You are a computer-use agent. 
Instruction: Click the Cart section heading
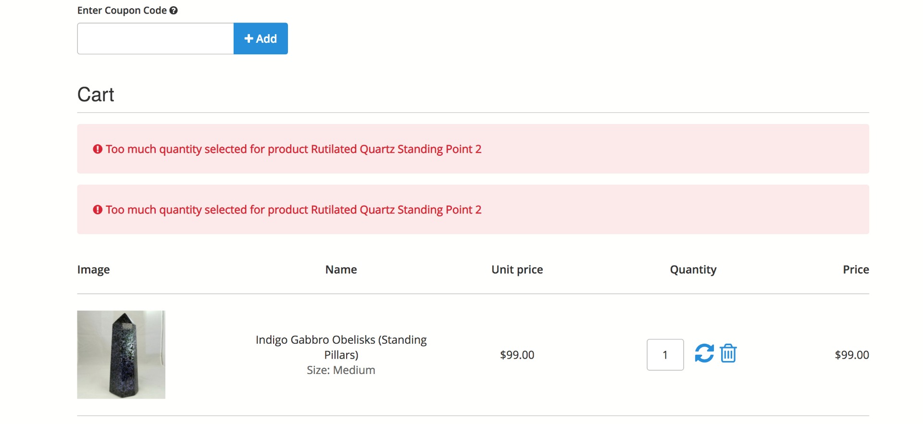96,95
